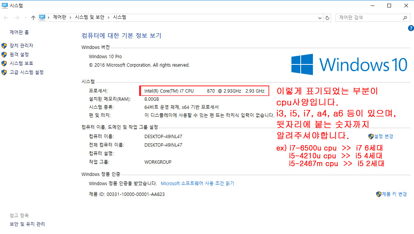Select the Windows 10 Pro edition text
The image size is (414, 234).
pos(105,57)
